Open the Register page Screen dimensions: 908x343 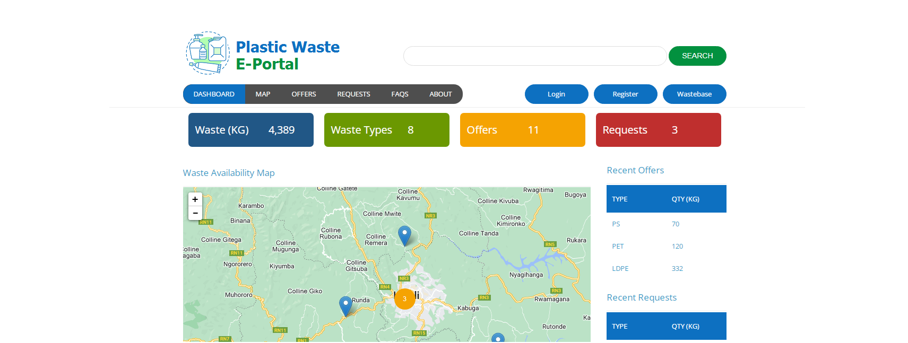(x=625, y=94)
